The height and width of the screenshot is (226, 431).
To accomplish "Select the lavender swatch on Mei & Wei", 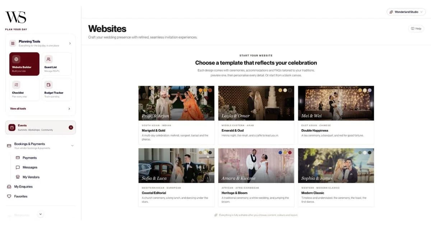I will tap(370, 90).
